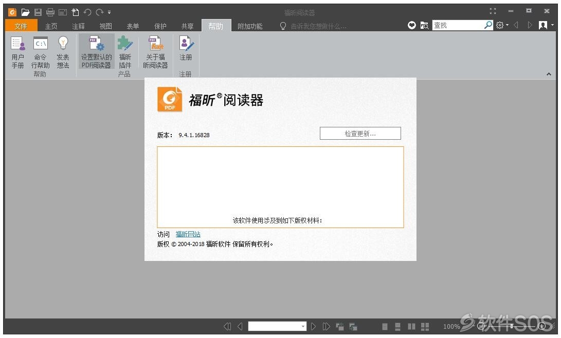
Task: Collapse the ribbon with the chevron
Action: point(549,74)
